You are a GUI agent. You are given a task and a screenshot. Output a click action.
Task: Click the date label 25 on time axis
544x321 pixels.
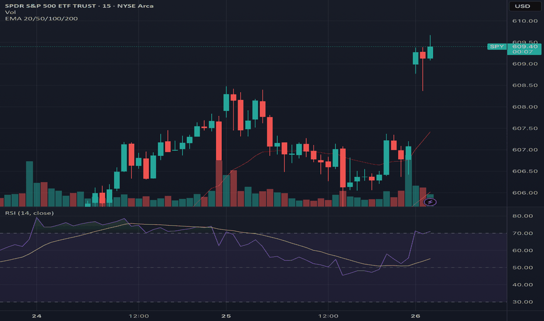[x=226, y=316]
